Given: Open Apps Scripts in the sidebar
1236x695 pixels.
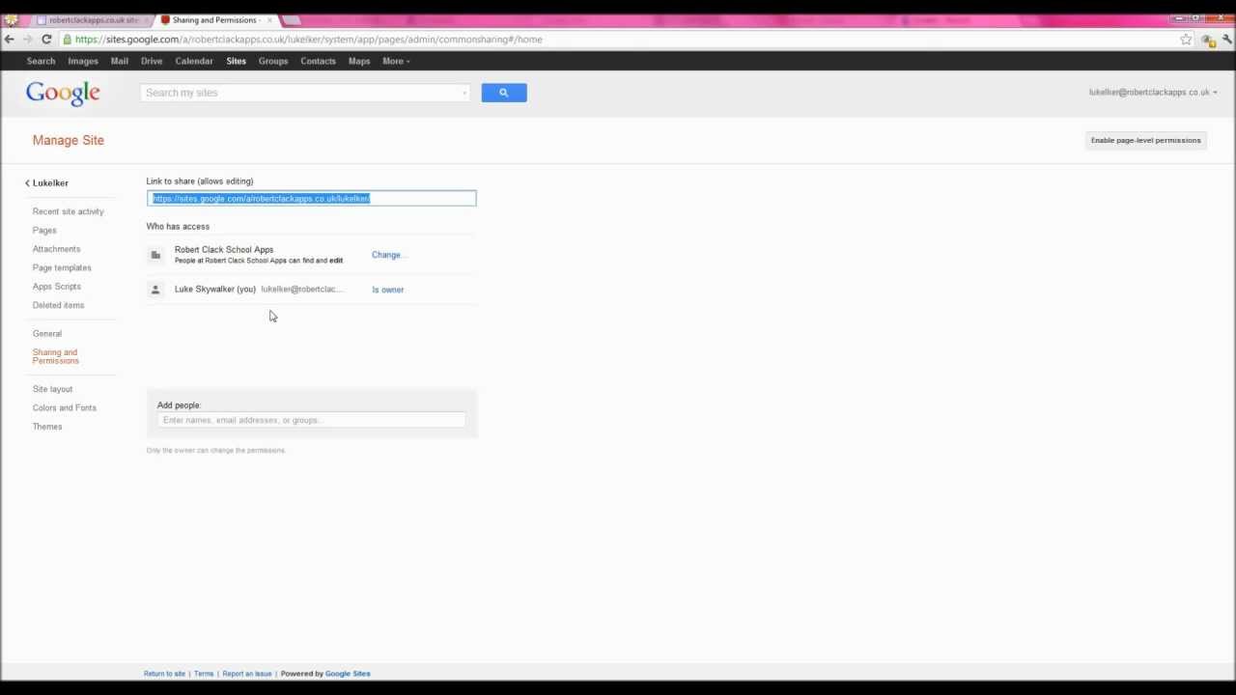Looking at the screenshot, I should click(x=57, y=287).
